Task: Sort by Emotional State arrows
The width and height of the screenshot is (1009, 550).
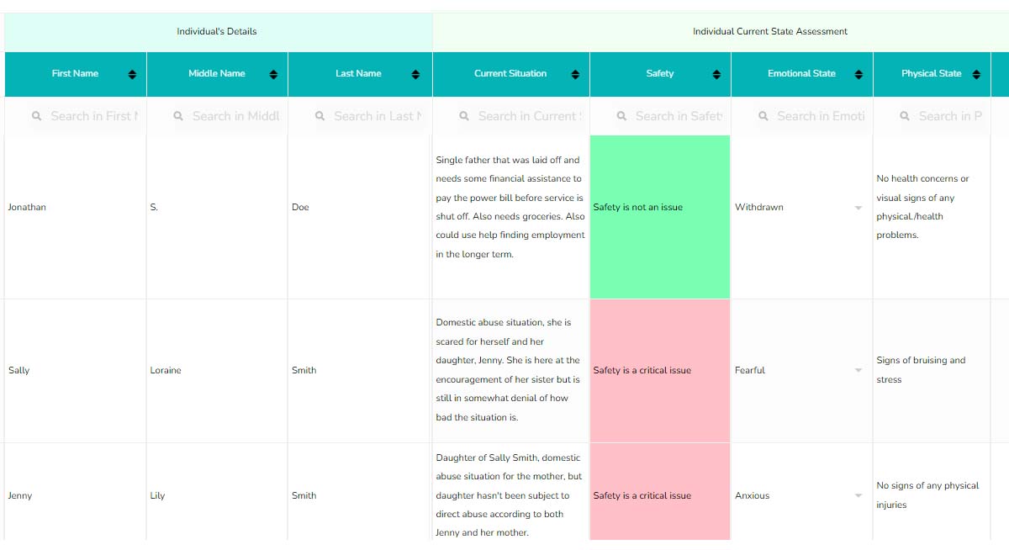Action: click(858, 74)
